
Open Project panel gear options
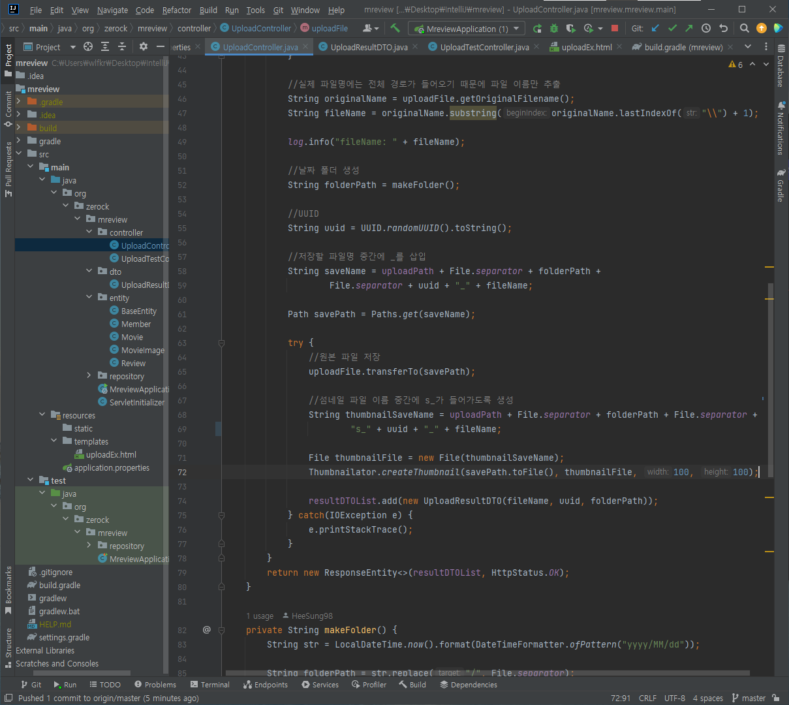[x=144, y=47]
